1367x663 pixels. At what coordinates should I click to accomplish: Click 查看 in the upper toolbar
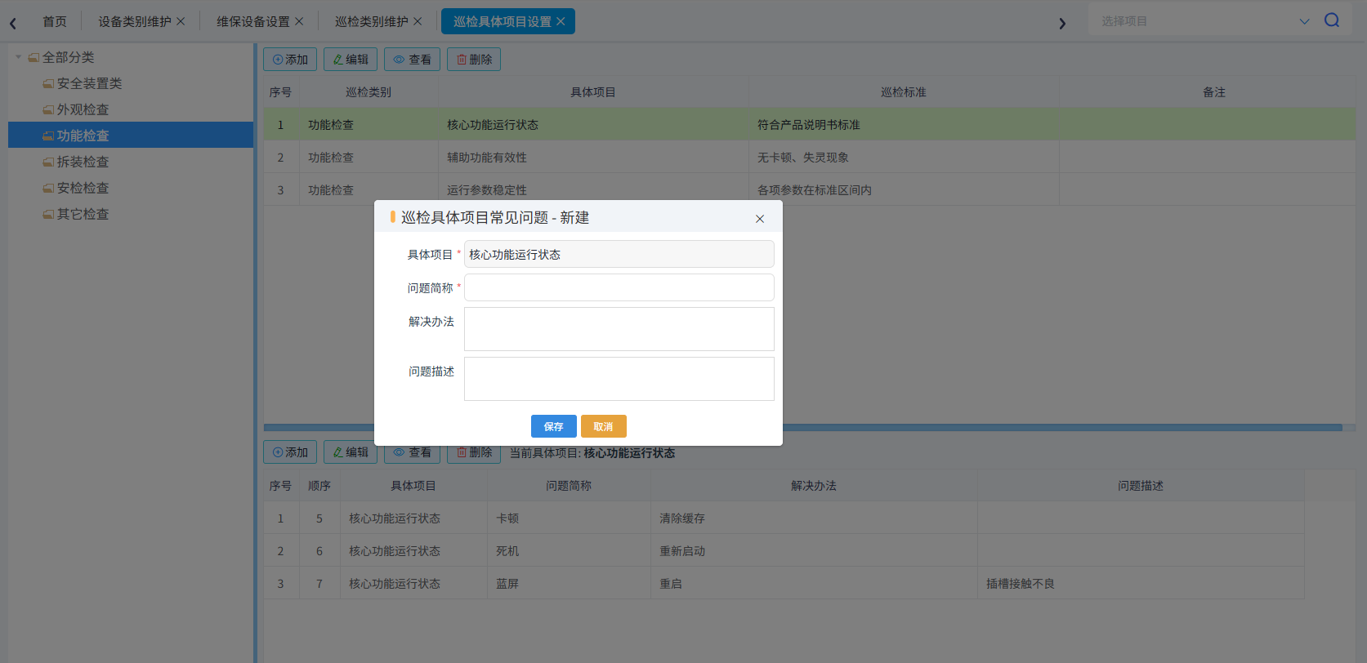pyautogui.click(x=412, y=60)
